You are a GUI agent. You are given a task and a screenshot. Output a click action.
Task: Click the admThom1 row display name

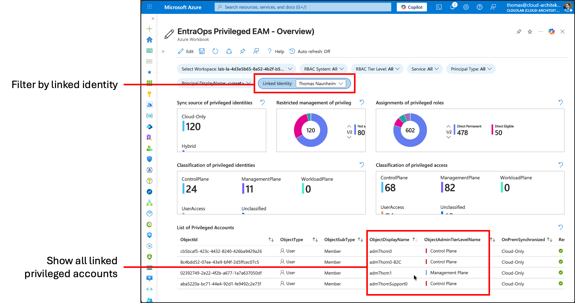click(380, 273)
